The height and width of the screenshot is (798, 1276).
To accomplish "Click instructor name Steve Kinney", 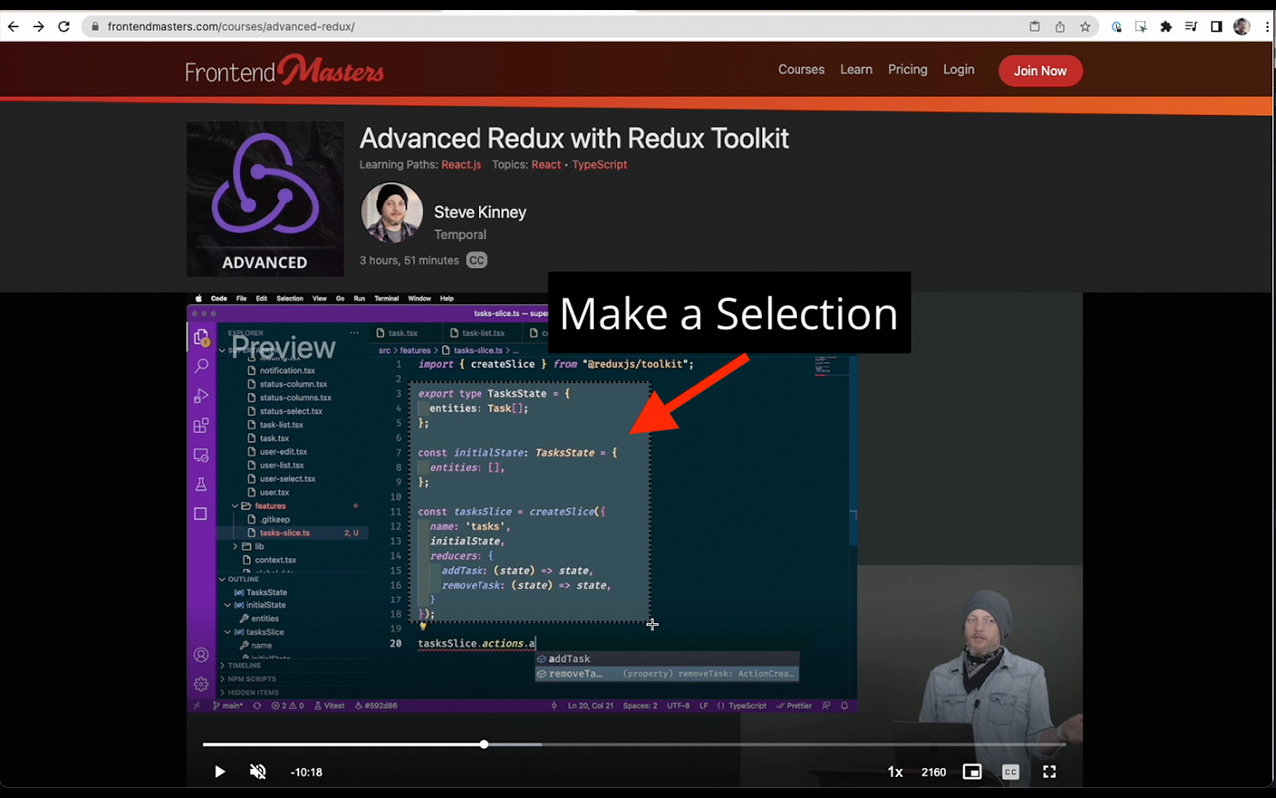I will [479, 212].
